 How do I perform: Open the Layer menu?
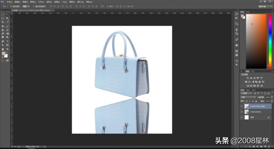pos(33,2)
